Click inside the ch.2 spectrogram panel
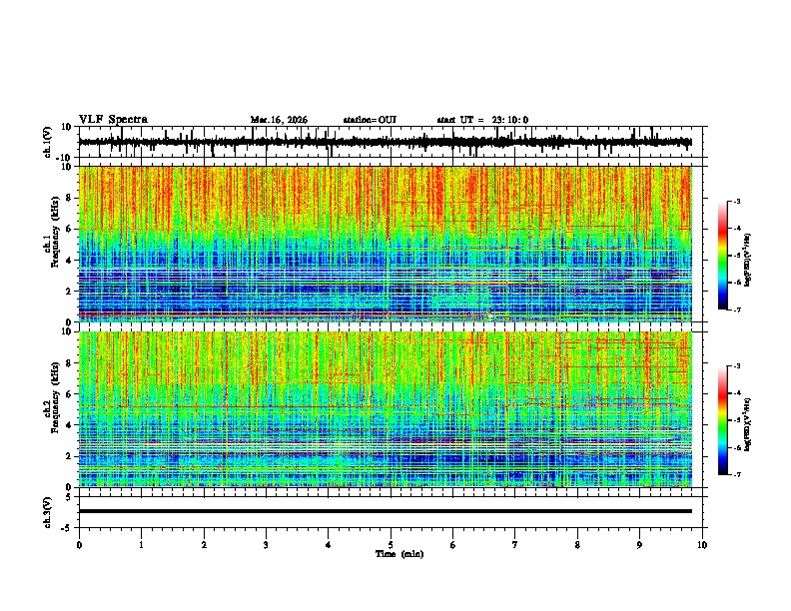The image size is (791, 611). 385,409
